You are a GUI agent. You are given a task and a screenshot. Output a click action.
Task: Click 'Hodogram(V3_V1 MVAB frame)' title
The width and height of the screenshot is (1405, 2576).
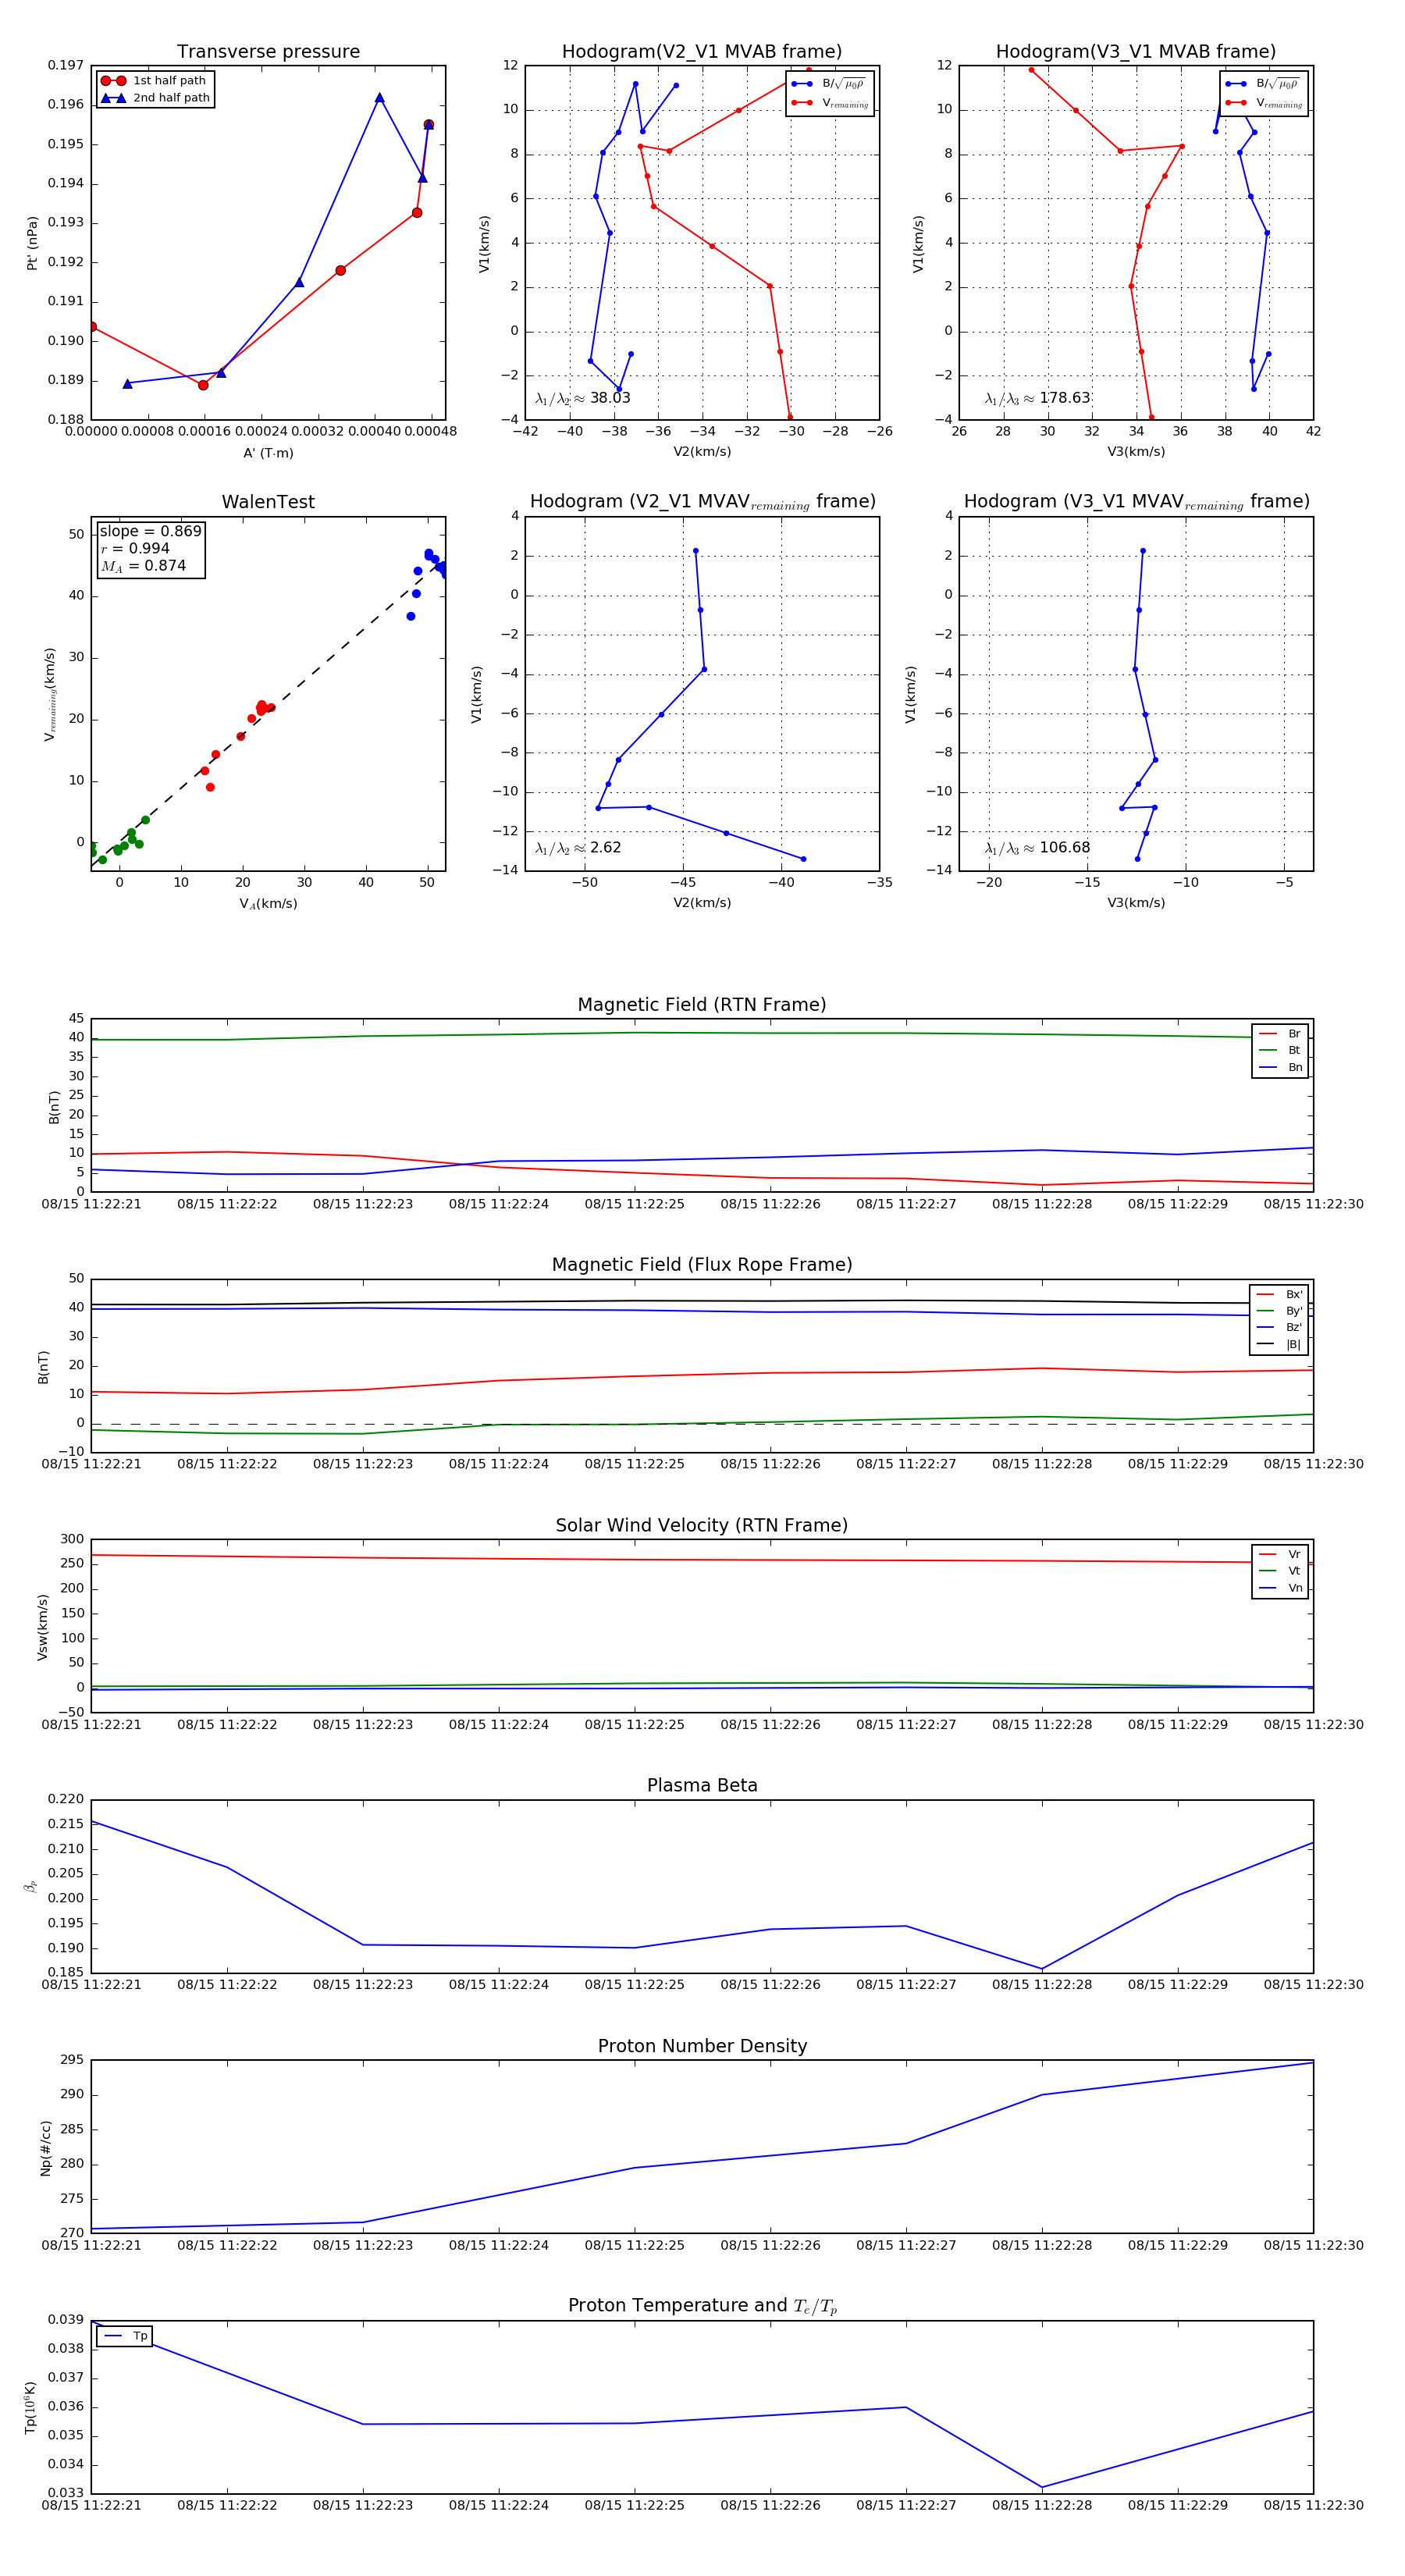pyautogui.click(x=1136, y=52)
